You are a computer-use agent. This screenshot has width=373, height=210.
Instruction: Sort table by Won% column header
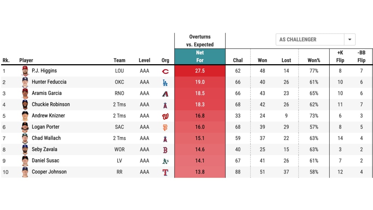pos(314,60)
